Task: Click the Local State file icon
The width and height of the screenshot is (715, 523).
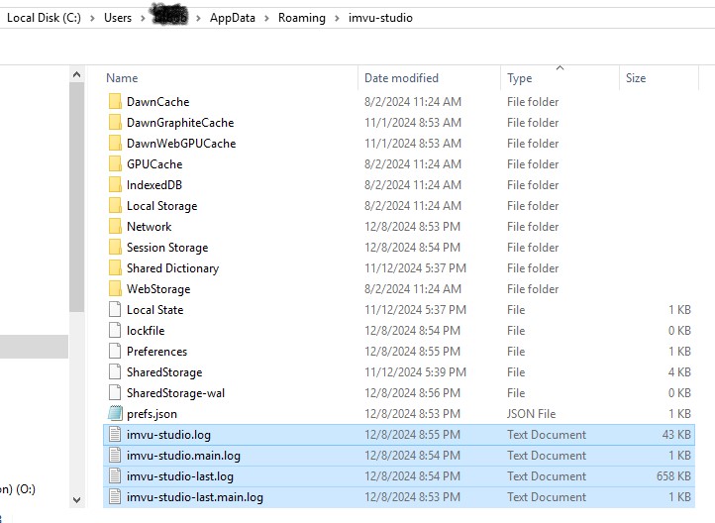Action: pos(115,310)
